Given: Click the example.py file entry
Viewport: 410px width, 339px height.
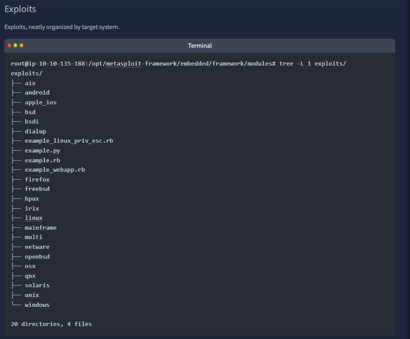Looking at the screenshot, I should 42,151.
